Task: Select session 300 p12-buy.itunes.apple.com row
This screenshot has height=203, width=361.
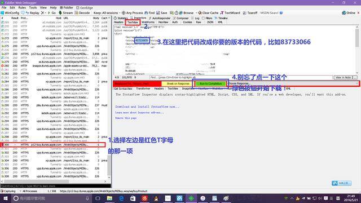Action: pos(53,145)
